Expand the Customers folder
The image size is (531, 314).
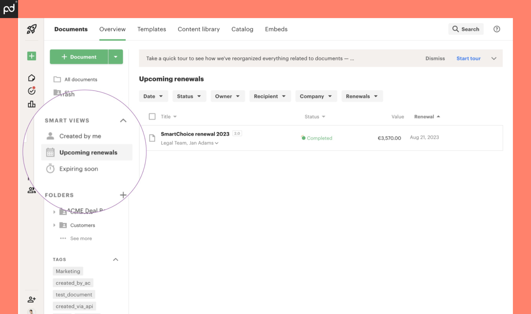54,225
